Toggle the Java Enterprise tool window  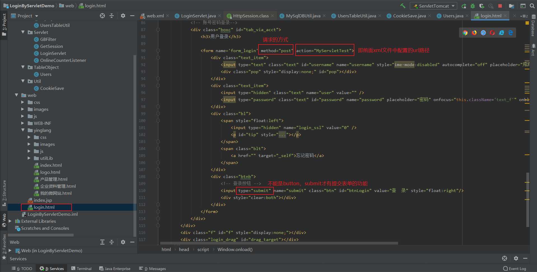pyautogui.click(x=115, y=268)
